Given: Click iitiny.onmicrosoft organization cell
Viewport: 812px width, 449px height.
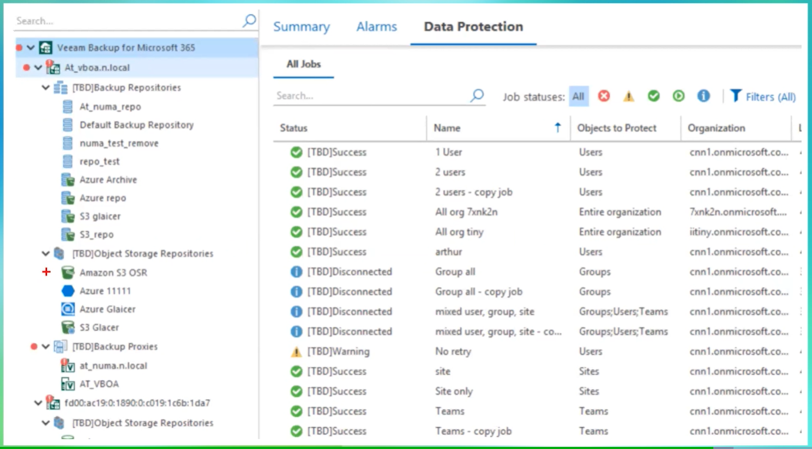Looking at the screenshot, I should [x=739, y=232].
